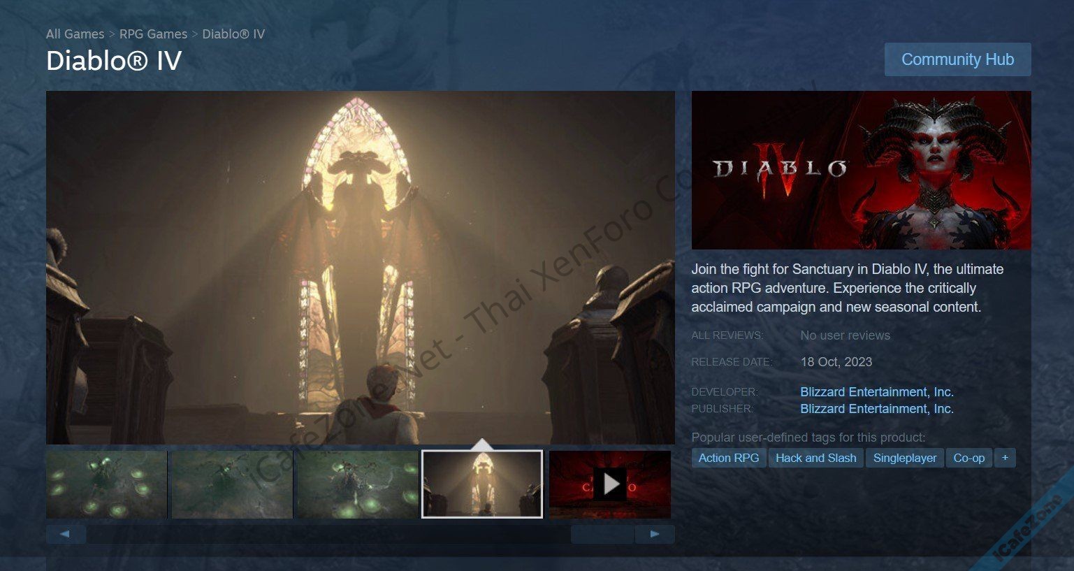Select the first green gameplay screenshot thumbnail
The height and width of the screenshot is (571, 1074).
pyautogui.click(x=107, y=484)
